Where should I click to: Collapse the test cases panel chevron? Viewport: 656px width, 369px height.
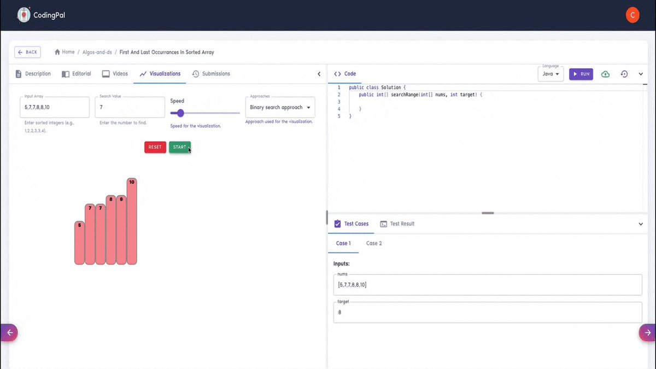[641, 224]
